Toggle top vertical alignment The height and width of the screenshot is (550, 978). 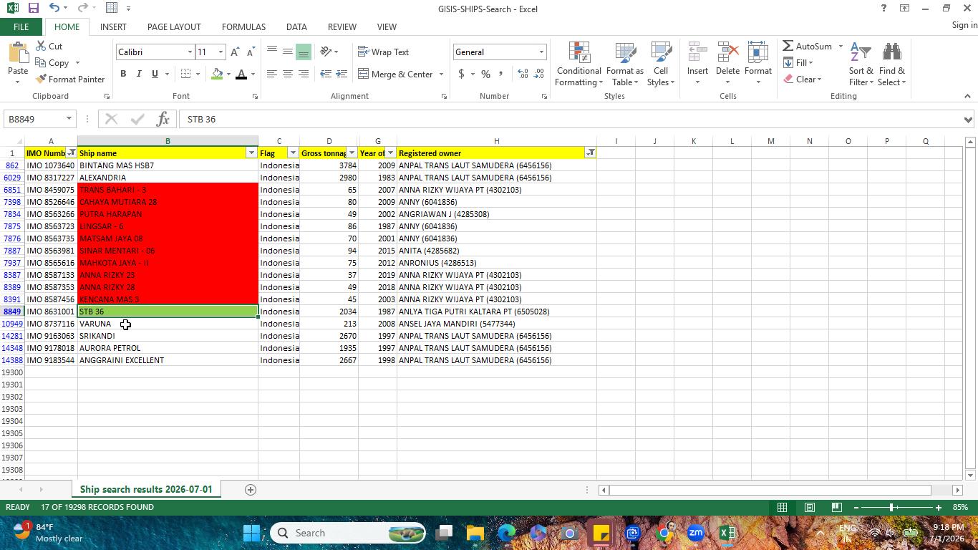[x=271, y=52]
